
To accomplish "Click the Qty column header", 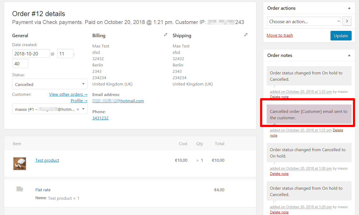I will click(200, 144).
